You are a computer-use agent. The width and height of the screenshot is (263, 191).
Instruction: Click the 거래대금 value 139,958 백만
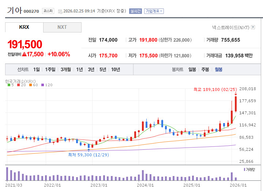239,56
